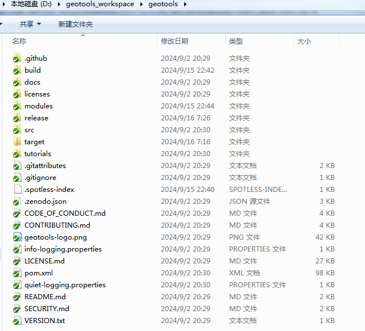Select folder name tutorials

[x=38, y=154]
